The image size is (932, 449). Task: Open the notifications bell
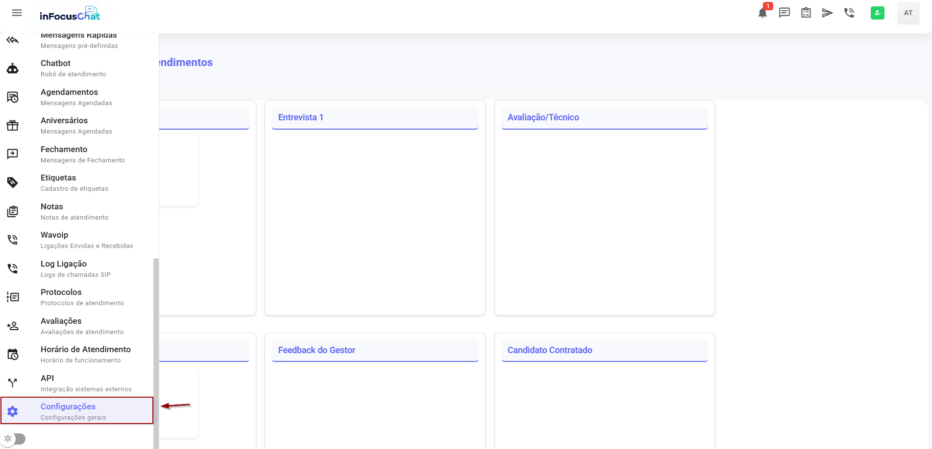(762, 13)
